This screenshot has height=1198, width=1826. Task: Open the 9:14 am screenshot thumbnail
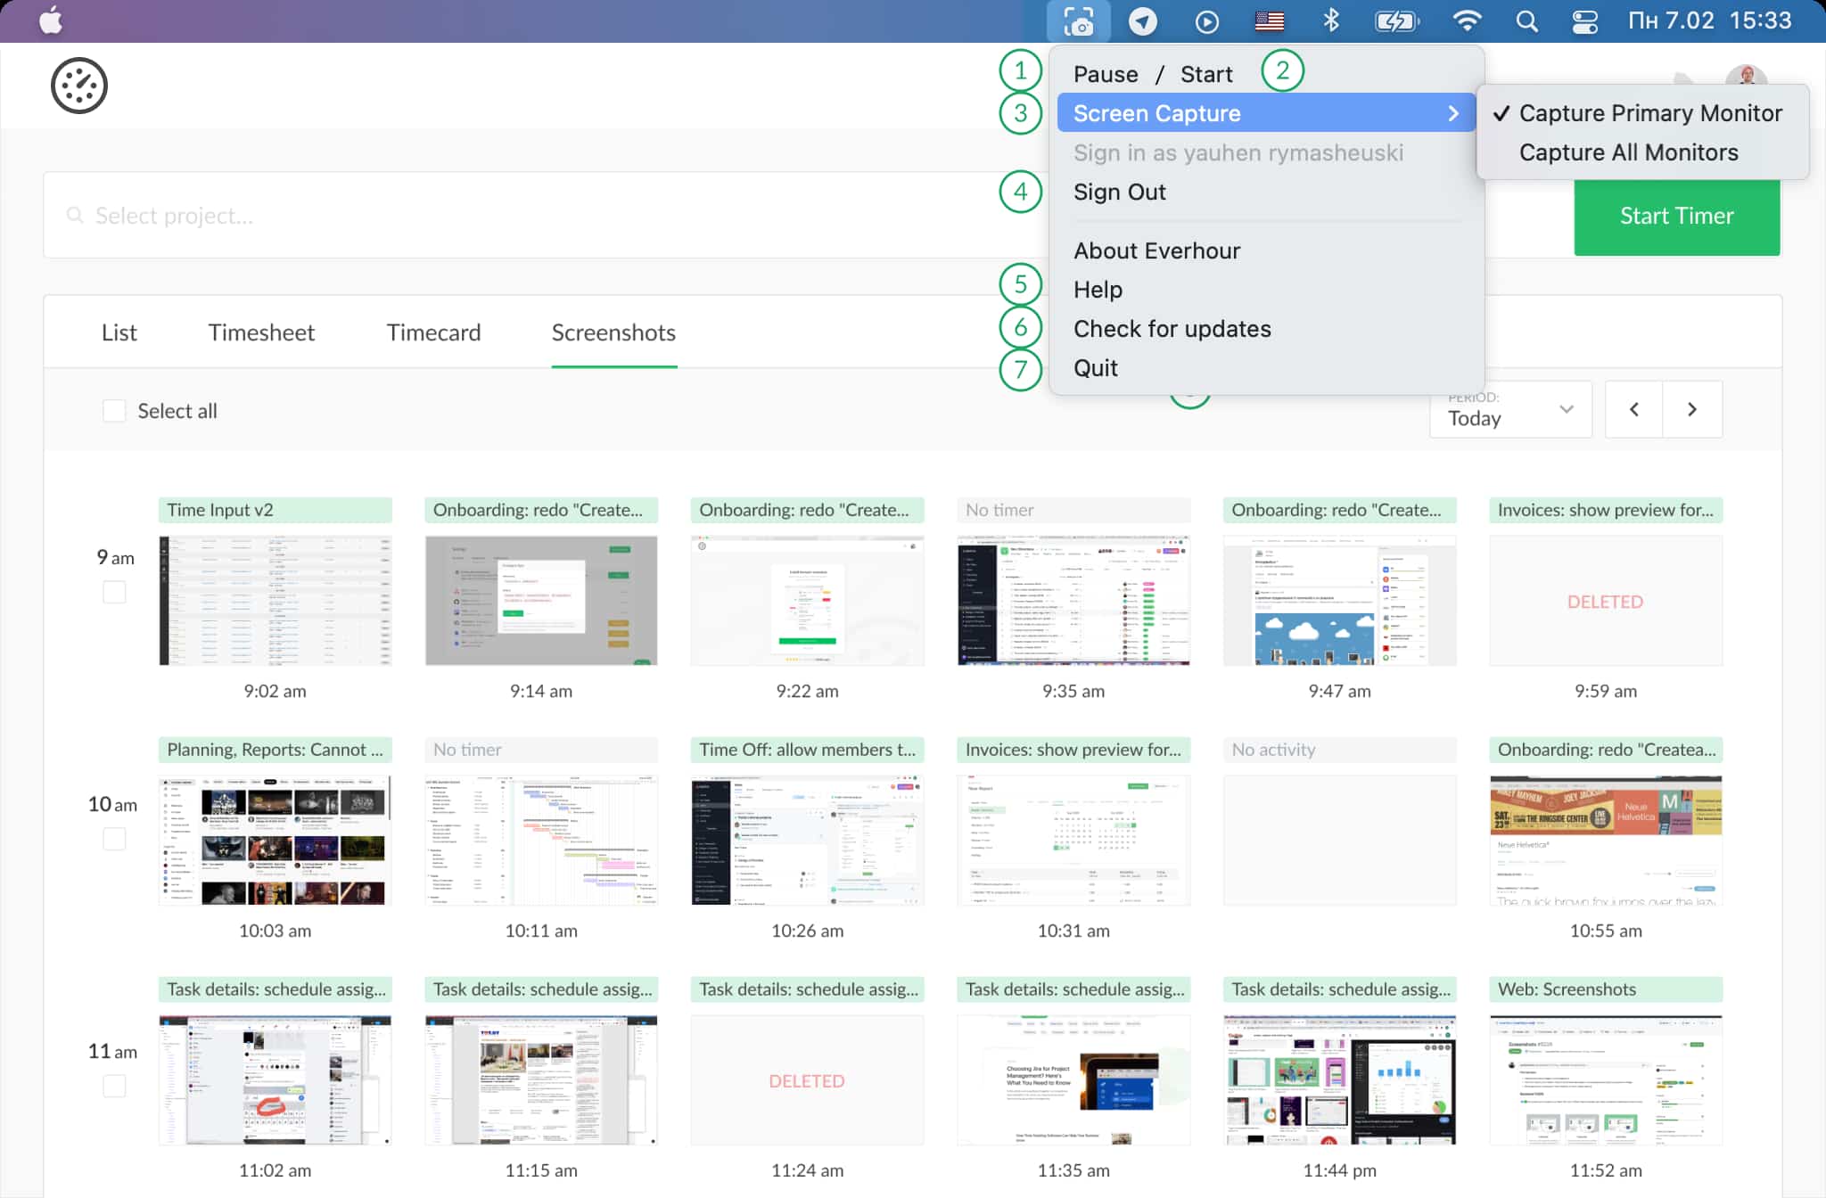pyautogui.click(x=541, y=600)
